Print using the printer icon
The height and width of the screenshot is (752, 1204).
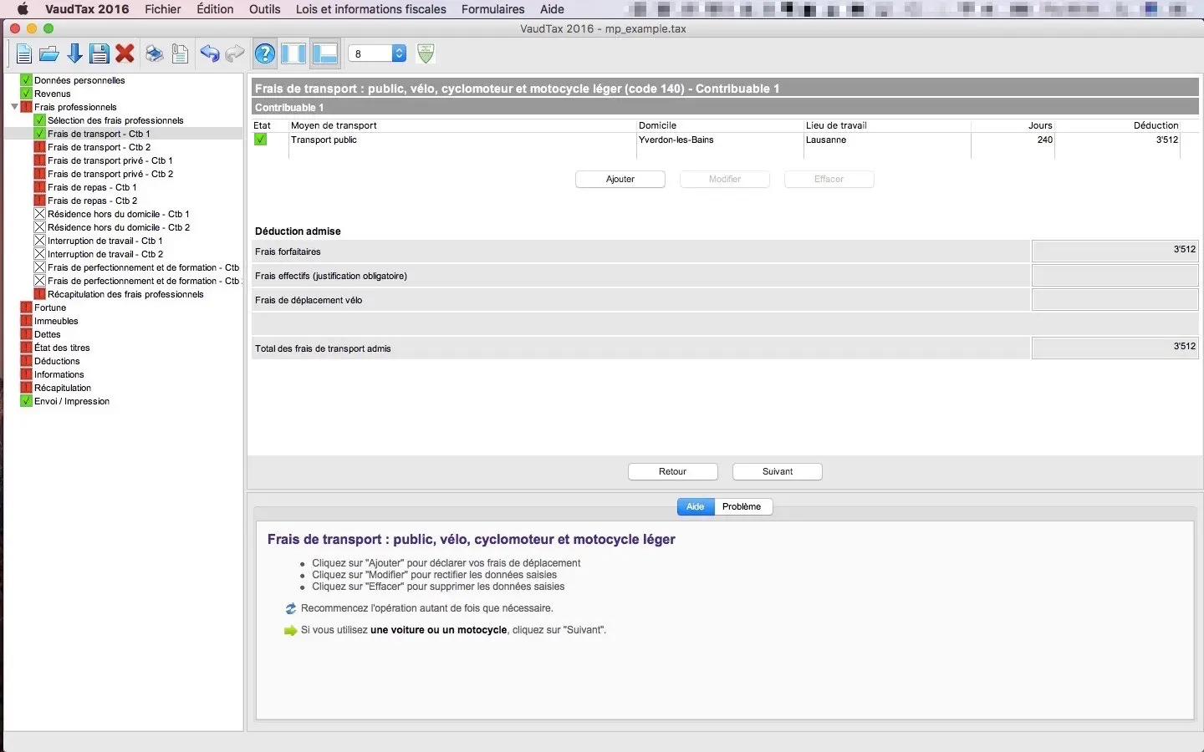155,54
